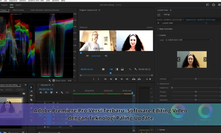221x133 pixels.
Task: Click the Extract button
Action: click(139, 79)
